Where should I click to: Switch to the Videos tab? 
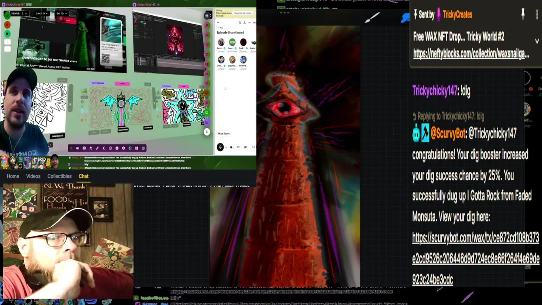pos(33,176)
